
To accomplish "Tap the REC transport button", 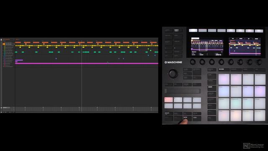I will 178,119.
